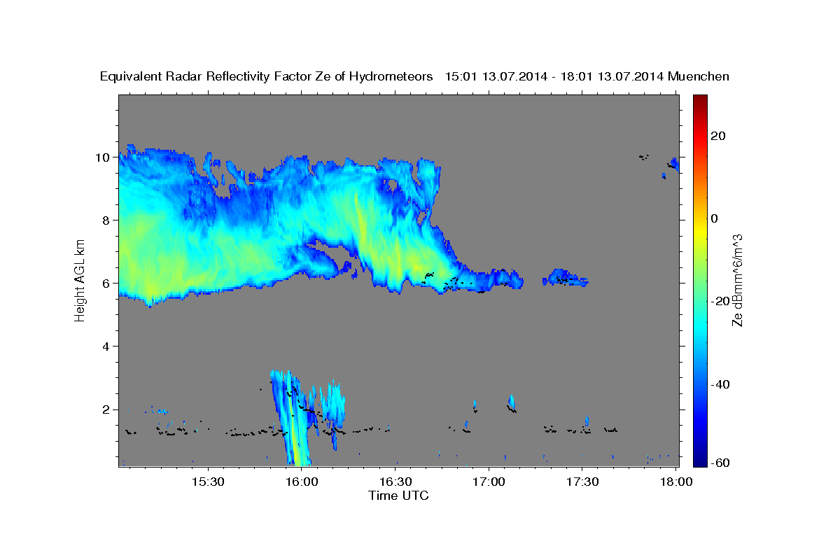Click the colorbar tick label 20

pos(718,136)
